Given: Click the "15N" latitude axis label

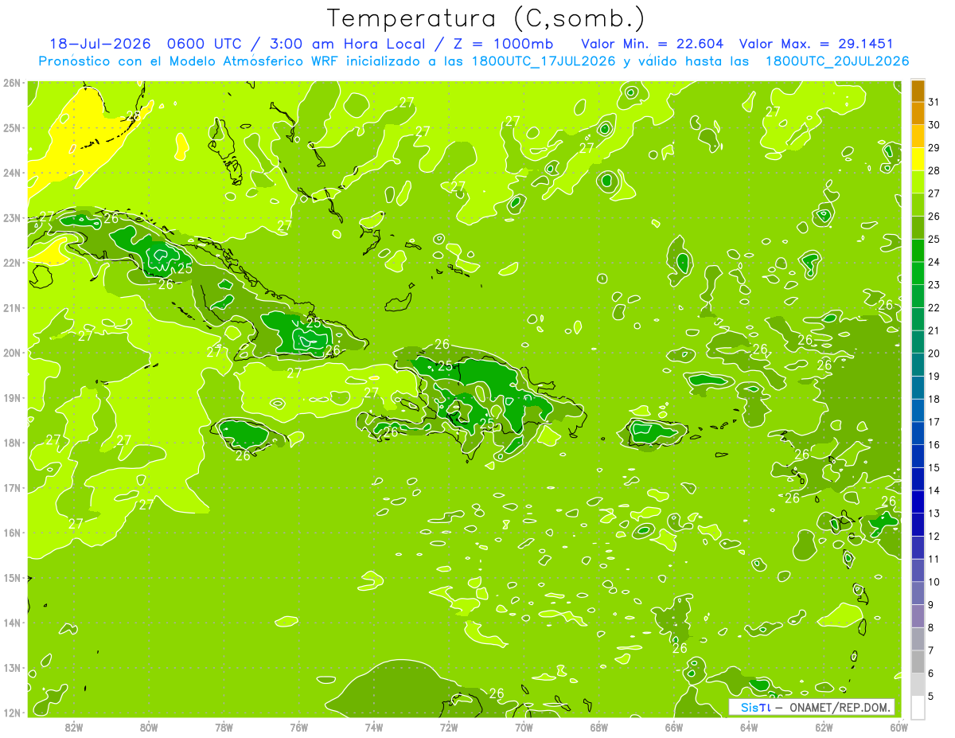Looking at the screenshot, I should pos(13,577).
